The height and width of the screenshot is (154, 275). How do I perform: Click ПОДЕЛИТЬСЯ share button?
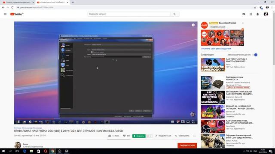tap(163, 136)
